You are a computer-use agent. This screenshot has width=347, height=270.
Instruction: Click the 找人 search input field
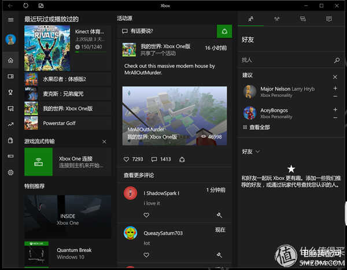(287, 60)
